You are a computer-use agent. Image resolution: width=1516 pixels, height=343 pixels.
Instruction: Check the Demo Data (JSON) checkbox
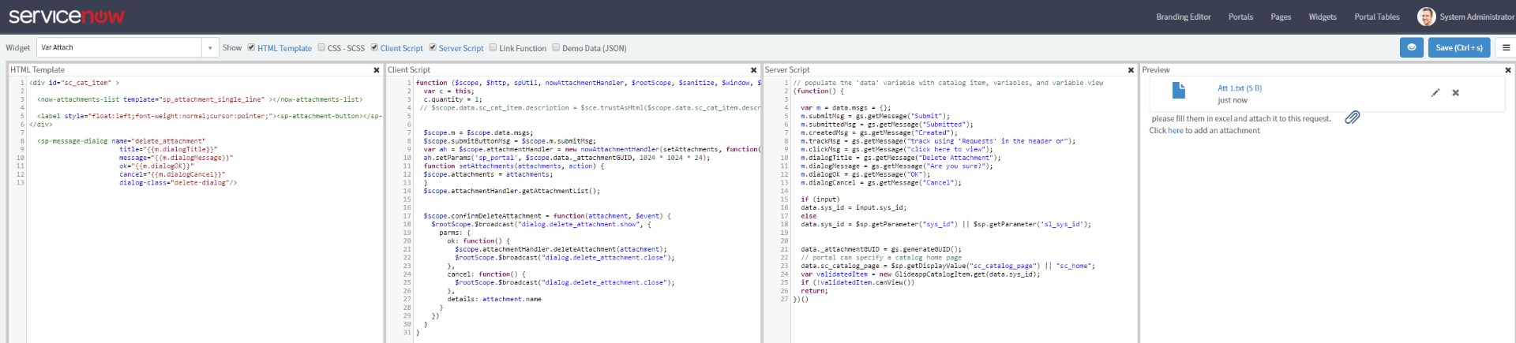tap(556, 47)
